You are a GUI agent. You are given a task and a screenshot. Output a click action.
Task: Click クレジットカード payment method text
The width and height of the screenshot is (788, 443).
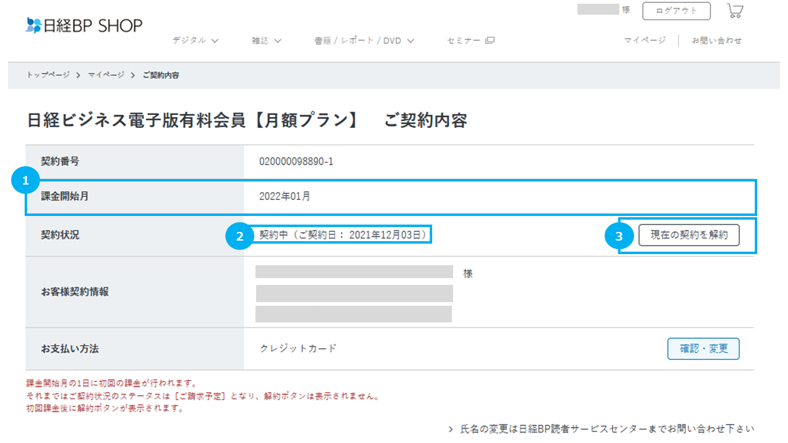tap(298, 348)
